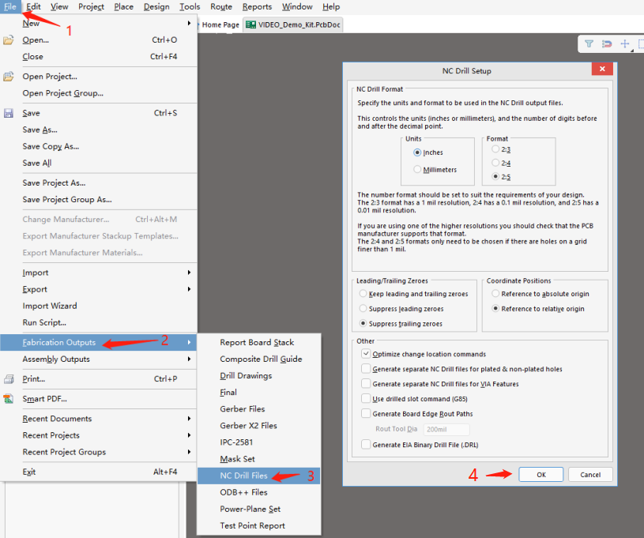Click the Open folder icon in File menu
This screenshot has height=538, width=644.
point(9,40)
